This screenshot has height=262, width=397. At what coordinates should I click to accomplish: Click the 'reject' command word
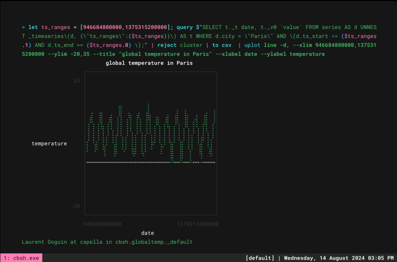point(167,45)
